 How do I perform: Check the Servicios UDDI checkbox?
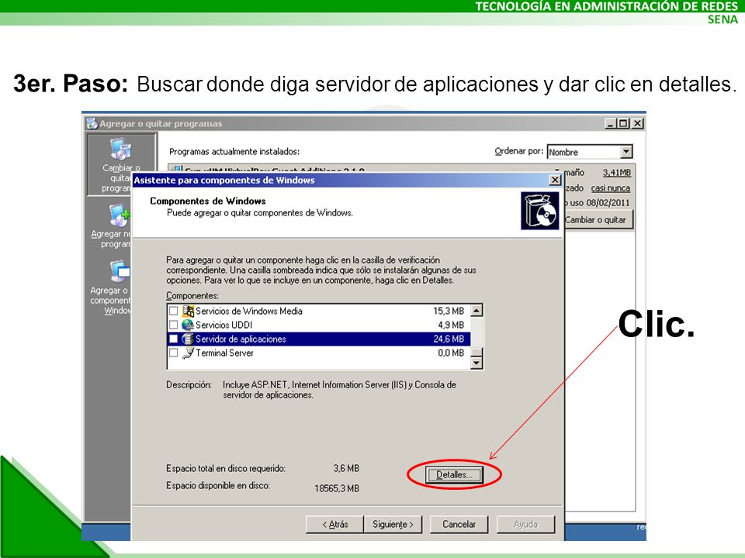click(173, 325)
